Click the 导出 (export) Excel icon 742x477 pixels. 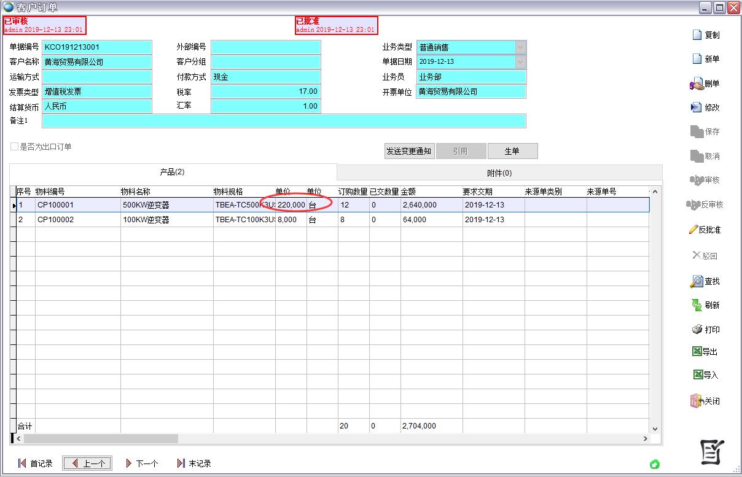[x=697, y=352]
